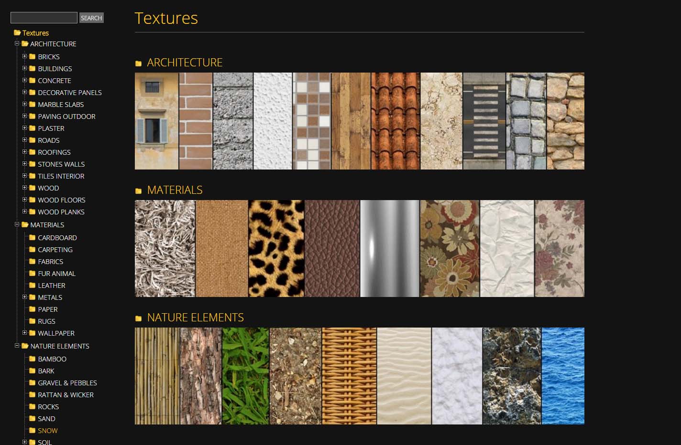
Task: Open the tree bark texture thumbnail
Action: coord(201,376)
